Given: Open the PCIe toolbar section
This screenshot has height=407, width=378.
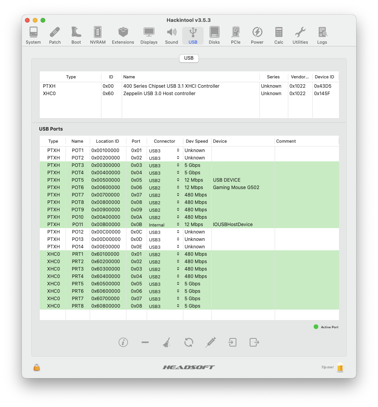Looking at the screenshot, I should 236,35.
